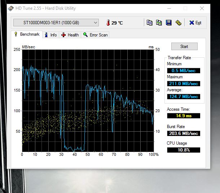Click the MB/sec axis label
This screenshot has height=193, width=220.
click(x=28, y=47)
